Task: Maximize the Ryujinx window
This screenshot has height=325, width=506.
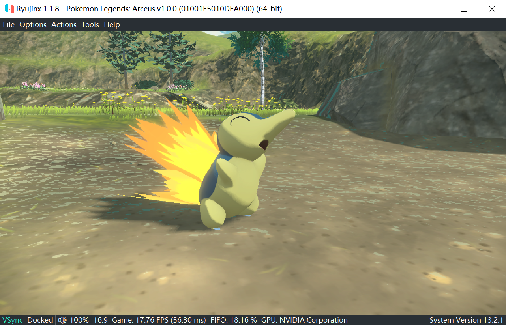Action: click(464, 9)
